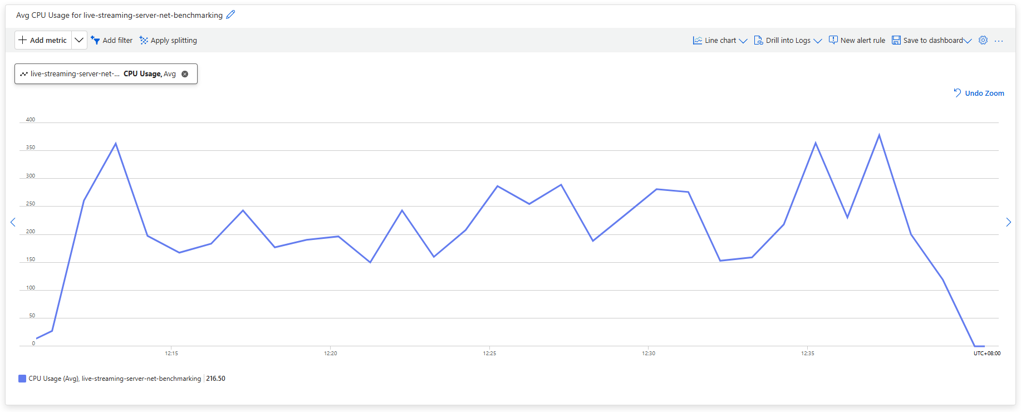This screenshot has height=412, width=1021.
Task: Click Undo Zoom link
Action: tap(979, 93)
